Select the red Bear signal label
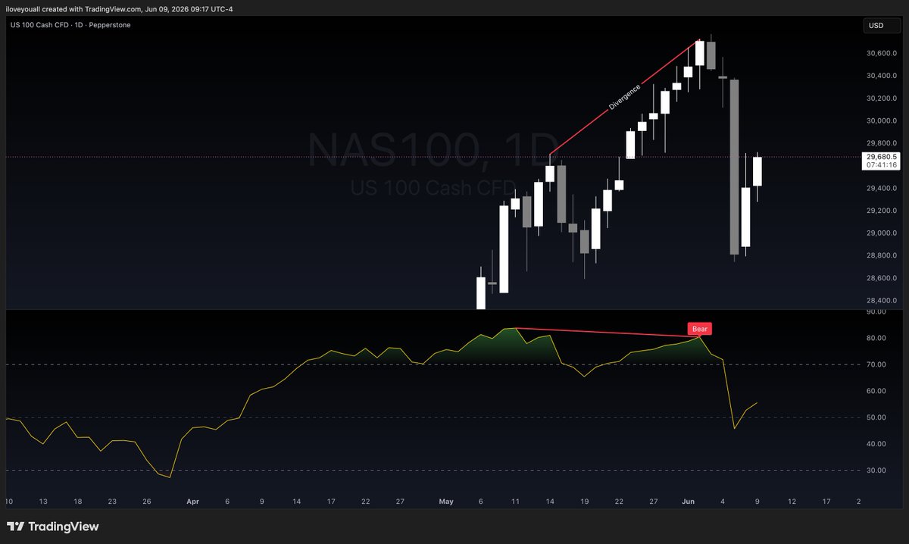Screen dimensions: 909x544 701,330
